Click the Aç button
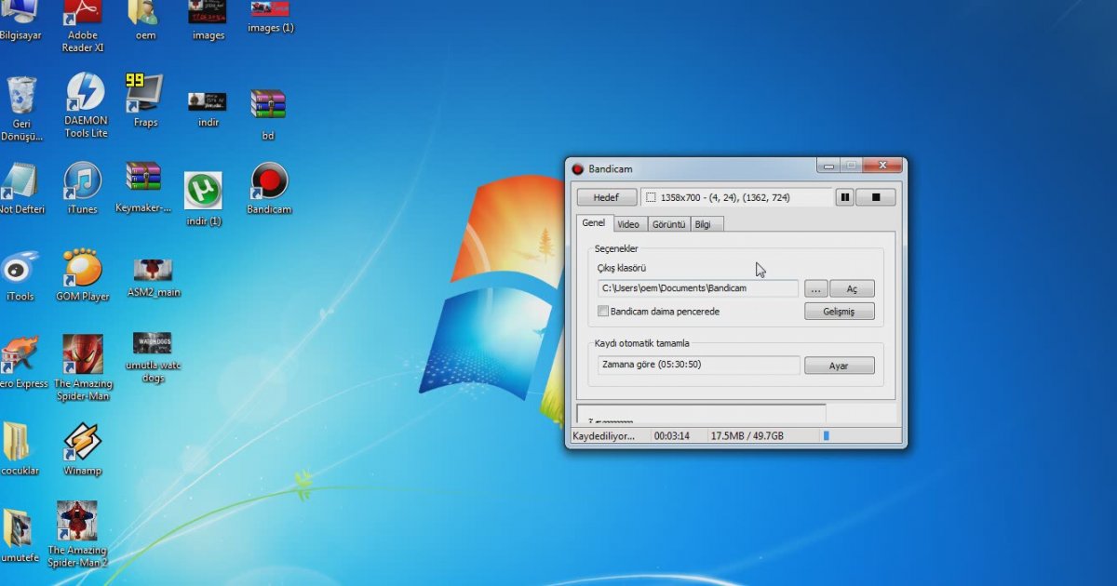This screenshot has width=1117, height=586. click(x=852, y=288)
